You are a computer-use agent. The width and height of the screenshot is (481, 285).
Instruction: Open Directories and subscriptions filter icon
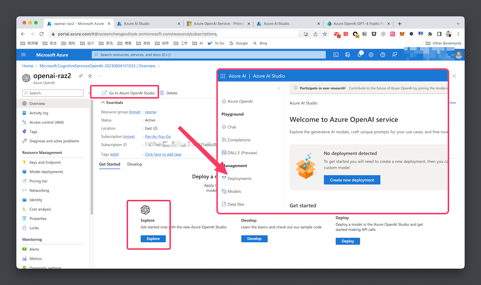point(348,55)
